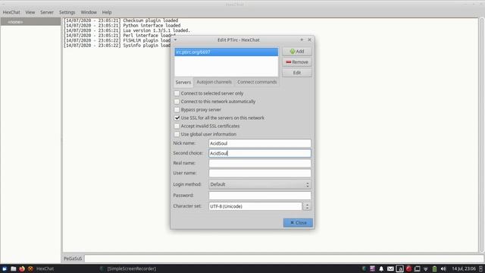Click the purple notes tray icon
Image resolution: width=485 pixels, height=273 pixels.
(x=372, y=268)
